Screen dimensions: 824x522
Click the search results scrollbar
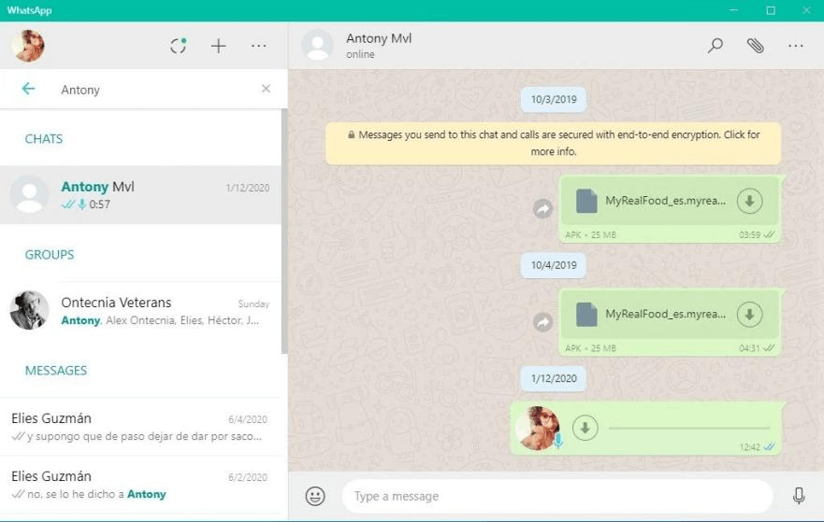(284, 232)
